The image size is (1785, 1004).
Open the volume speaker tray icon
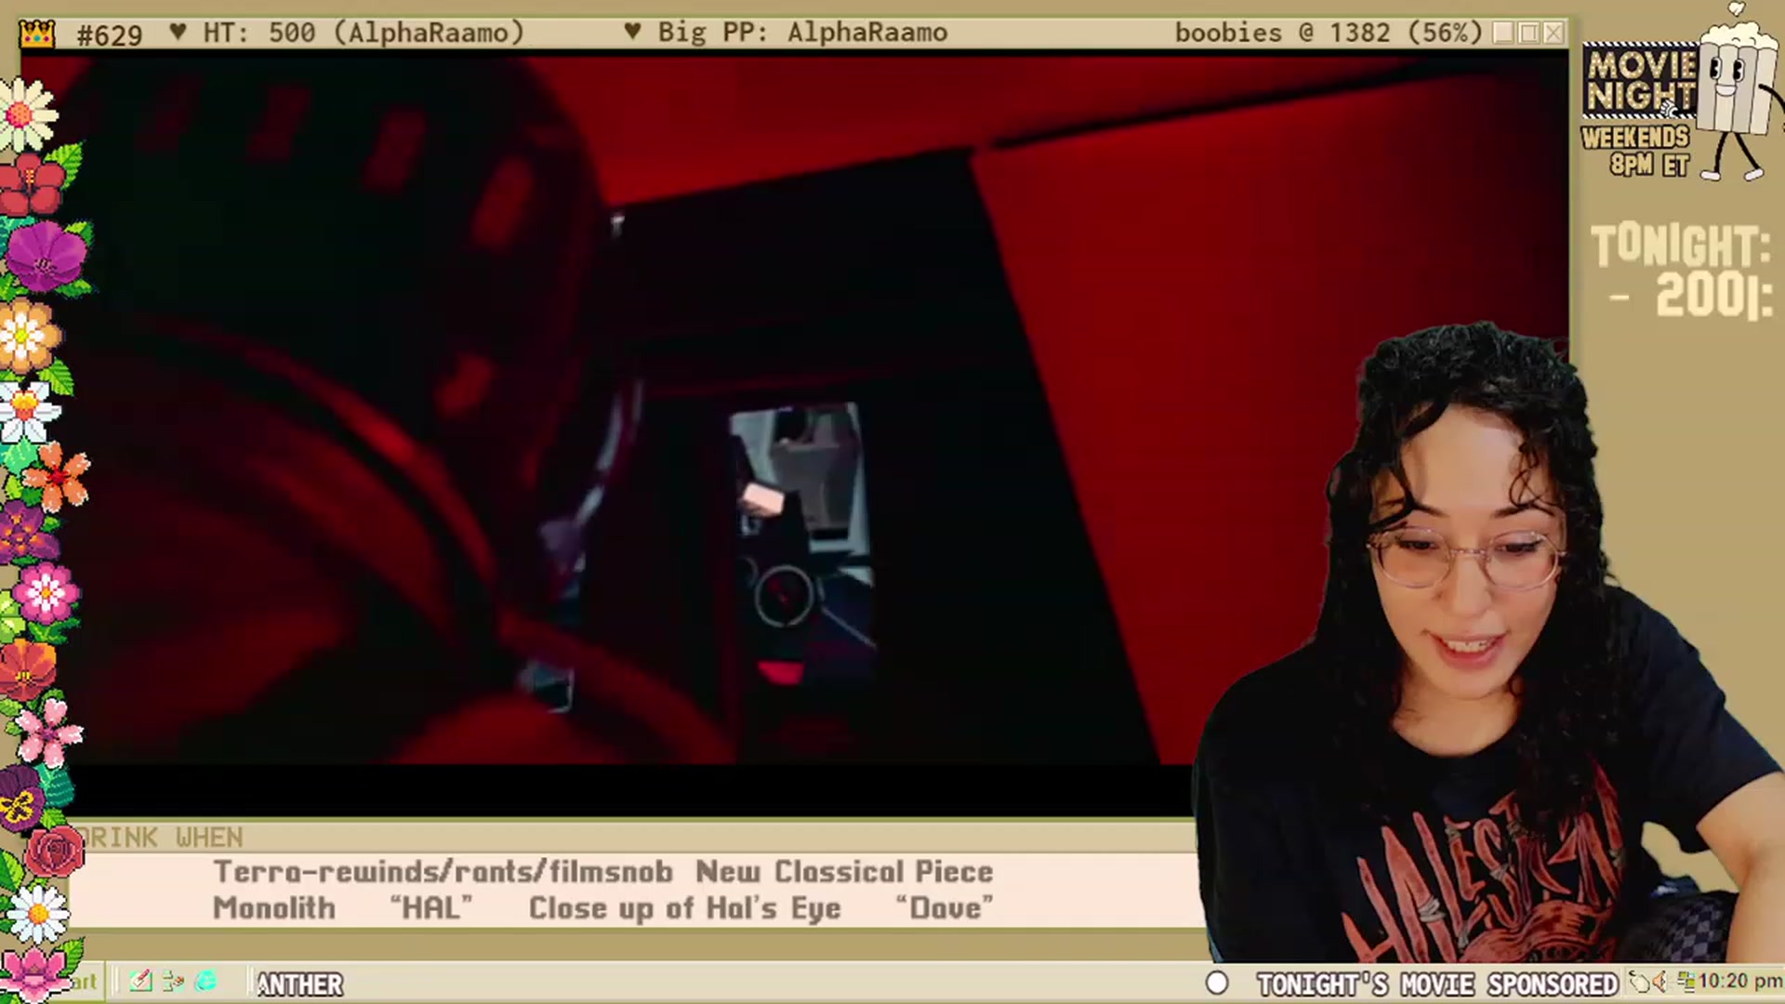[1659, 982]
